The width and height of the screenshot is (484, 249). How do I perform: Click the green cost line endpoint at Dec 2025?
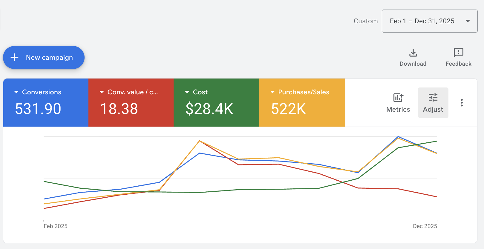[x=437, y=141]
